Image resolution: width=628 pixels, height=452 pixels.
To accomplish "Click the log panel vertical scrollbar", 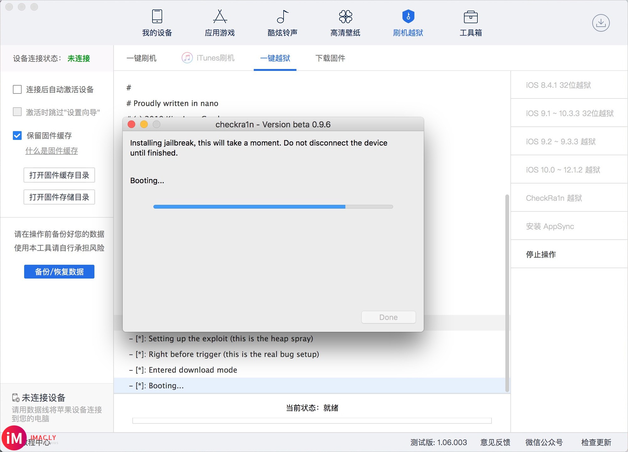I will coord(507,293).
